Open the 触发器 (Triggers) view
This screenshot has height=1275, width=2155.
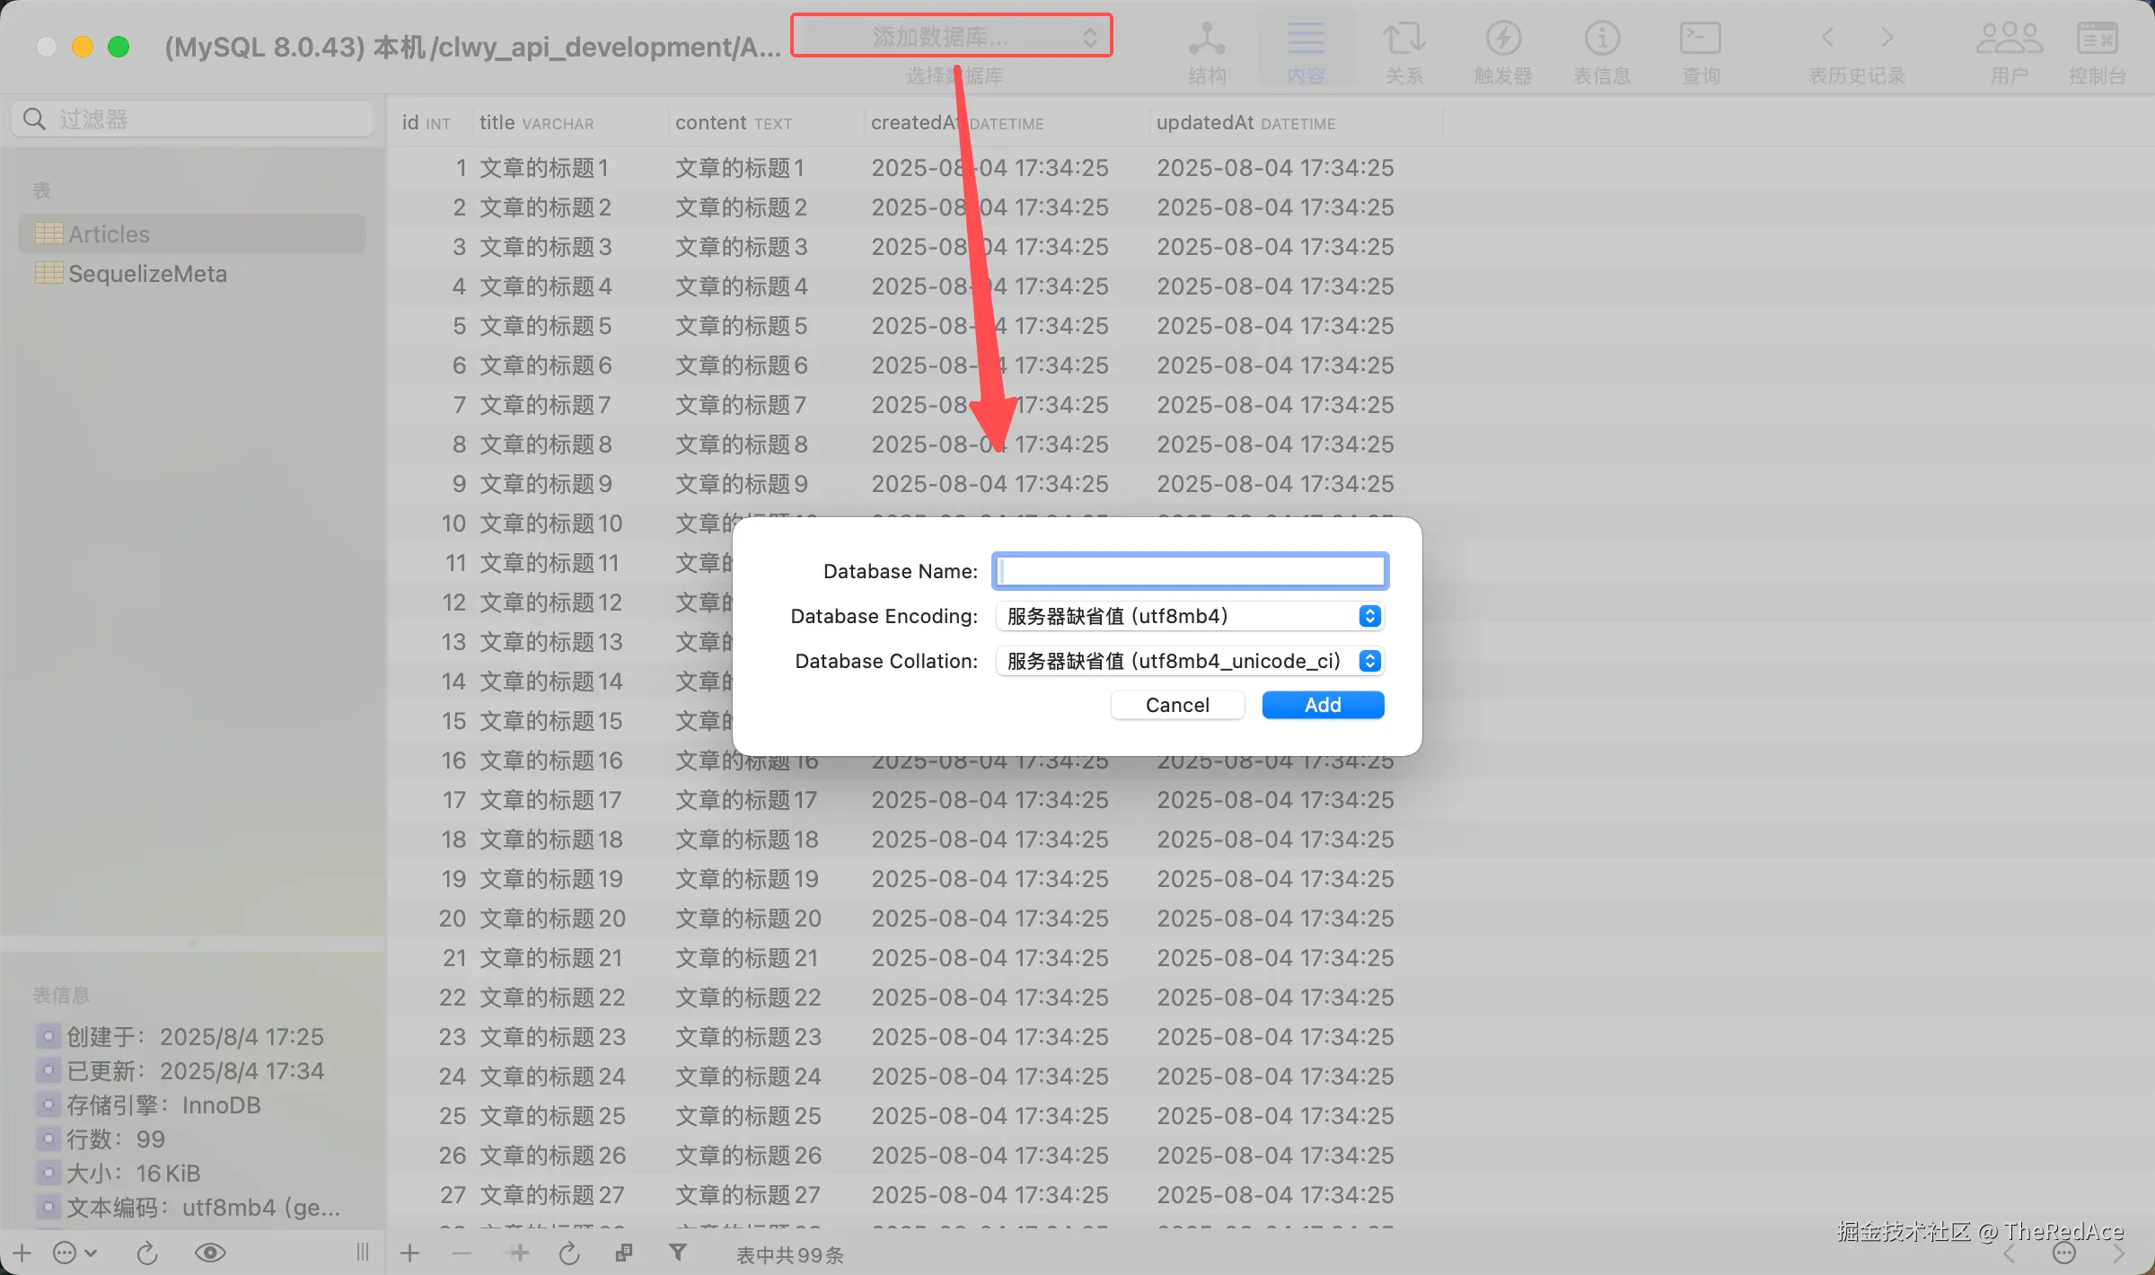(x=1502, y=50)
